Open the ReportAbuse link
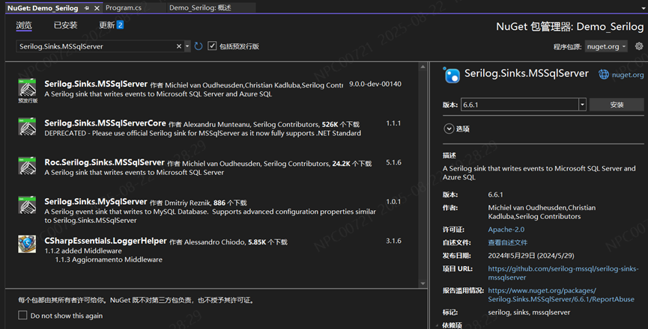 pyautogui.click(x=561, y=295)
